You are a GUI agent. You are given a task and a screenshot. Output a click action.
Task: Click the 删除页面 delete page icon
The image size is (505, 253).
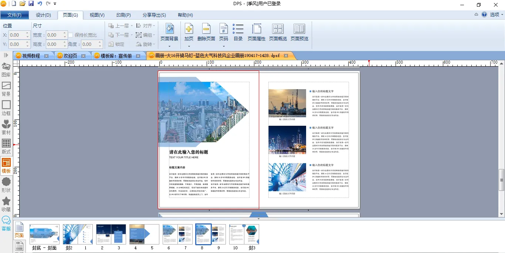coord(206,29)
